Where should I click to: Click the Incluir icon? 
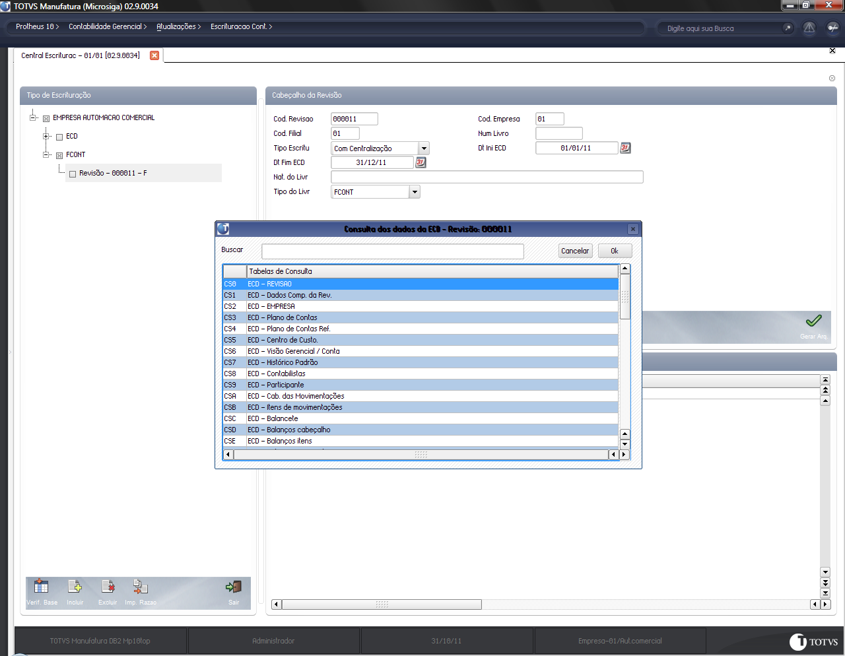coord(75,586)
